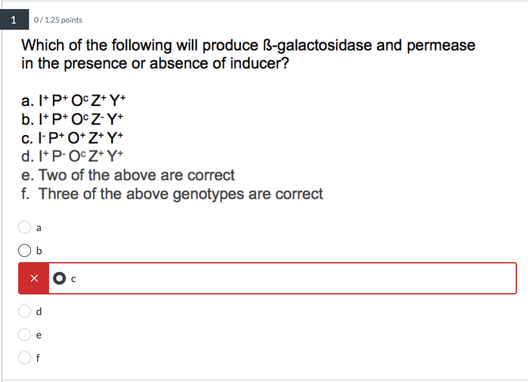Click the letter label e beside its radio

tap(39, 335)
